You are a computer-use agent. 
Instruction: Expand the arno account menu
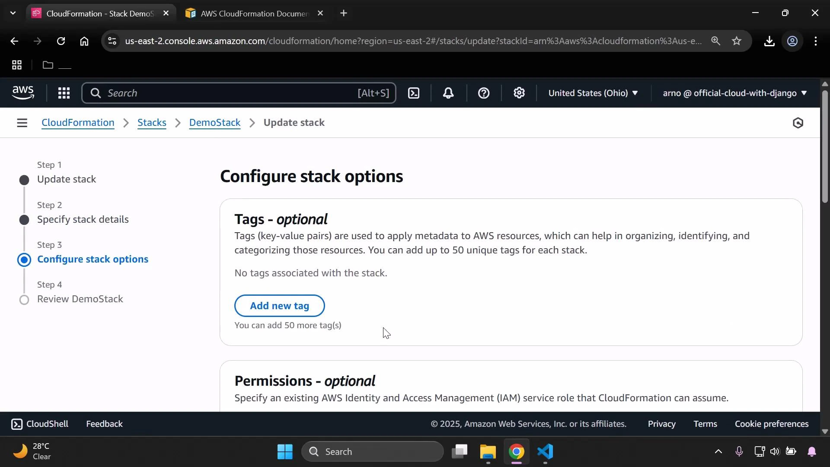pyautogui.click(x=734, y=93)
